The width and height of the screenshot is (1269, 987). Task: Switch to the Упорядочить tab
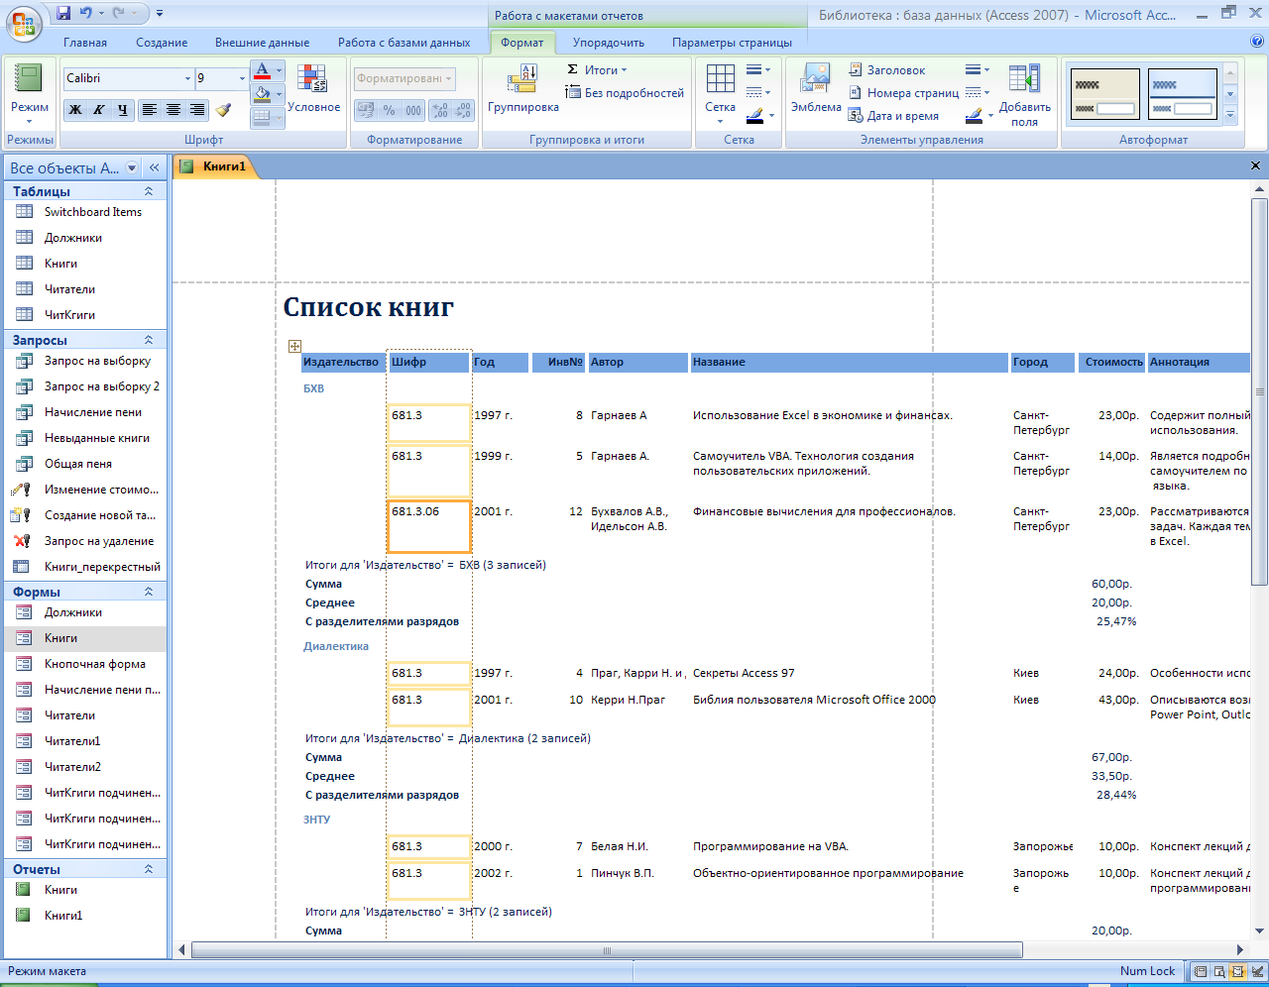pyautogui.click(x=609, y=43)
